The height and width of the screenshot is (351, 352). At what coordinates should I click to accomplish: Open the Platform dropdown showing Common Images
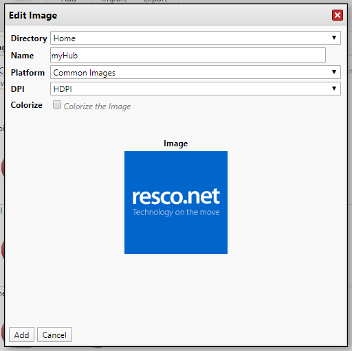[195, 72]
